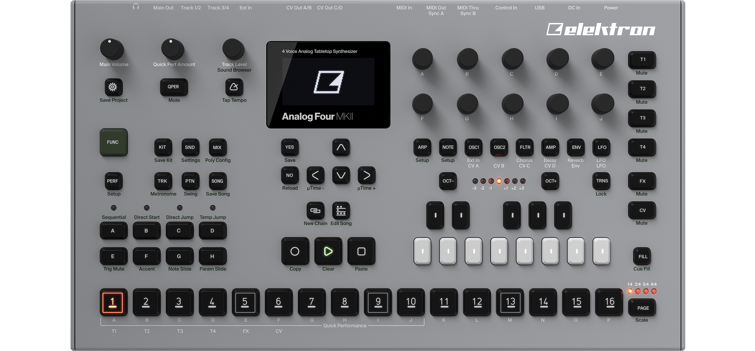The image size is (755, 351).
Task: Open the LFO parameter page
Action: [x=602, y=147]
